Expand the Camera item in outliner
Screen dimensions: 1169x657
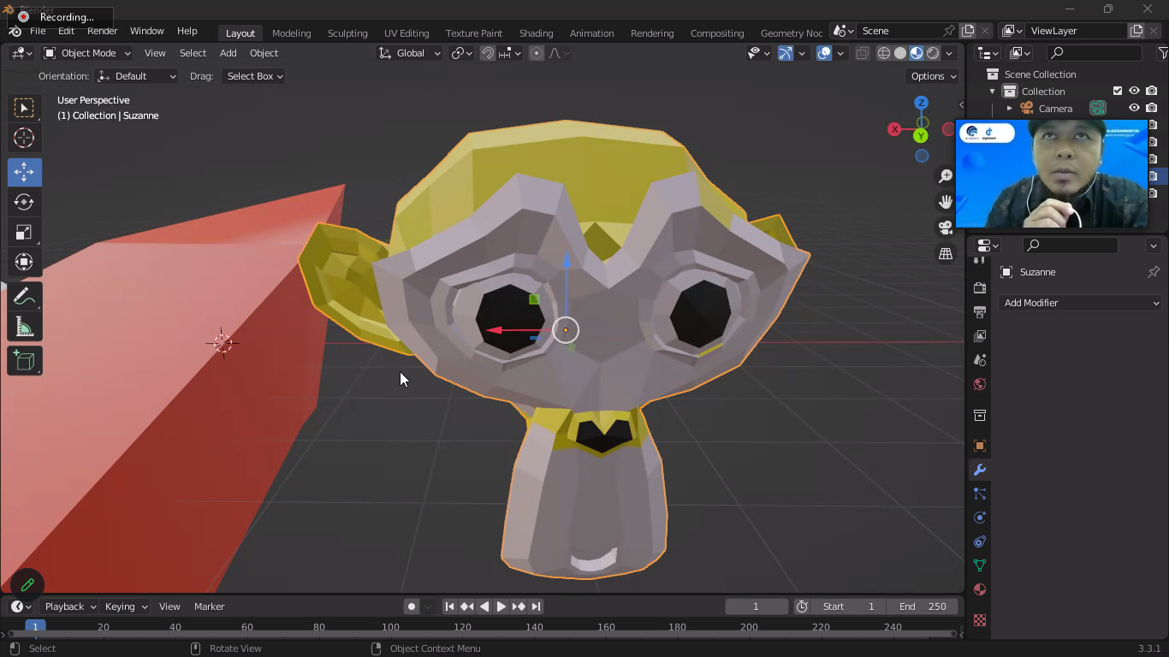(x=1009, y=109)
